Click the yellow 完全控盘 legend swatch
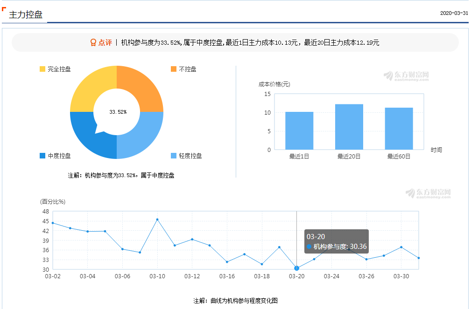 pyautogui.click(x=42, y=69)
